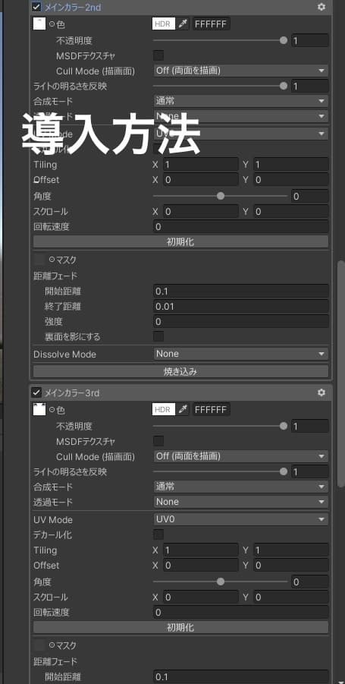
Task: Adjust 角度 slider in メインカラー2nd
Action: click(221, 196)
